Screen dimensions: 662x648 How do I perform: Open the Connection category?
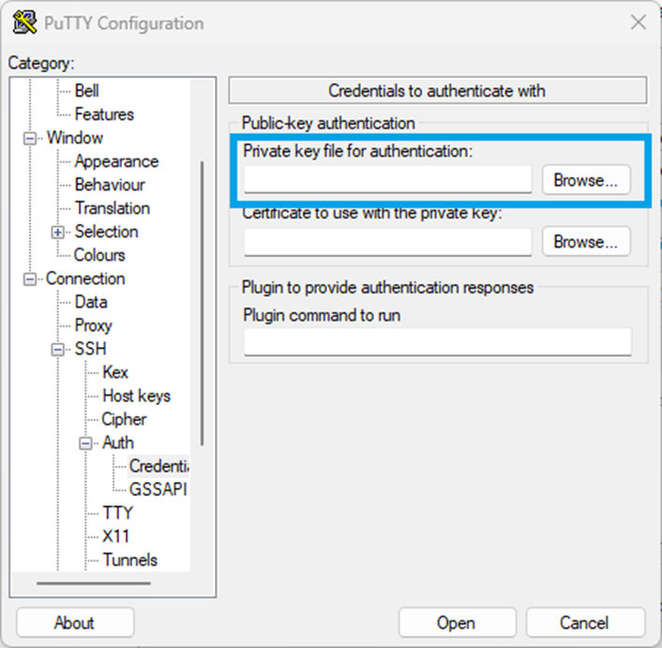pos(85,279)
